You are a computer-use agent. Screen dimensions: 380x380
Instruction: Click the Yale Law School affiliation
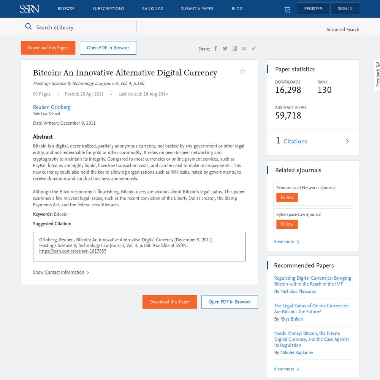tap(46, 114)
